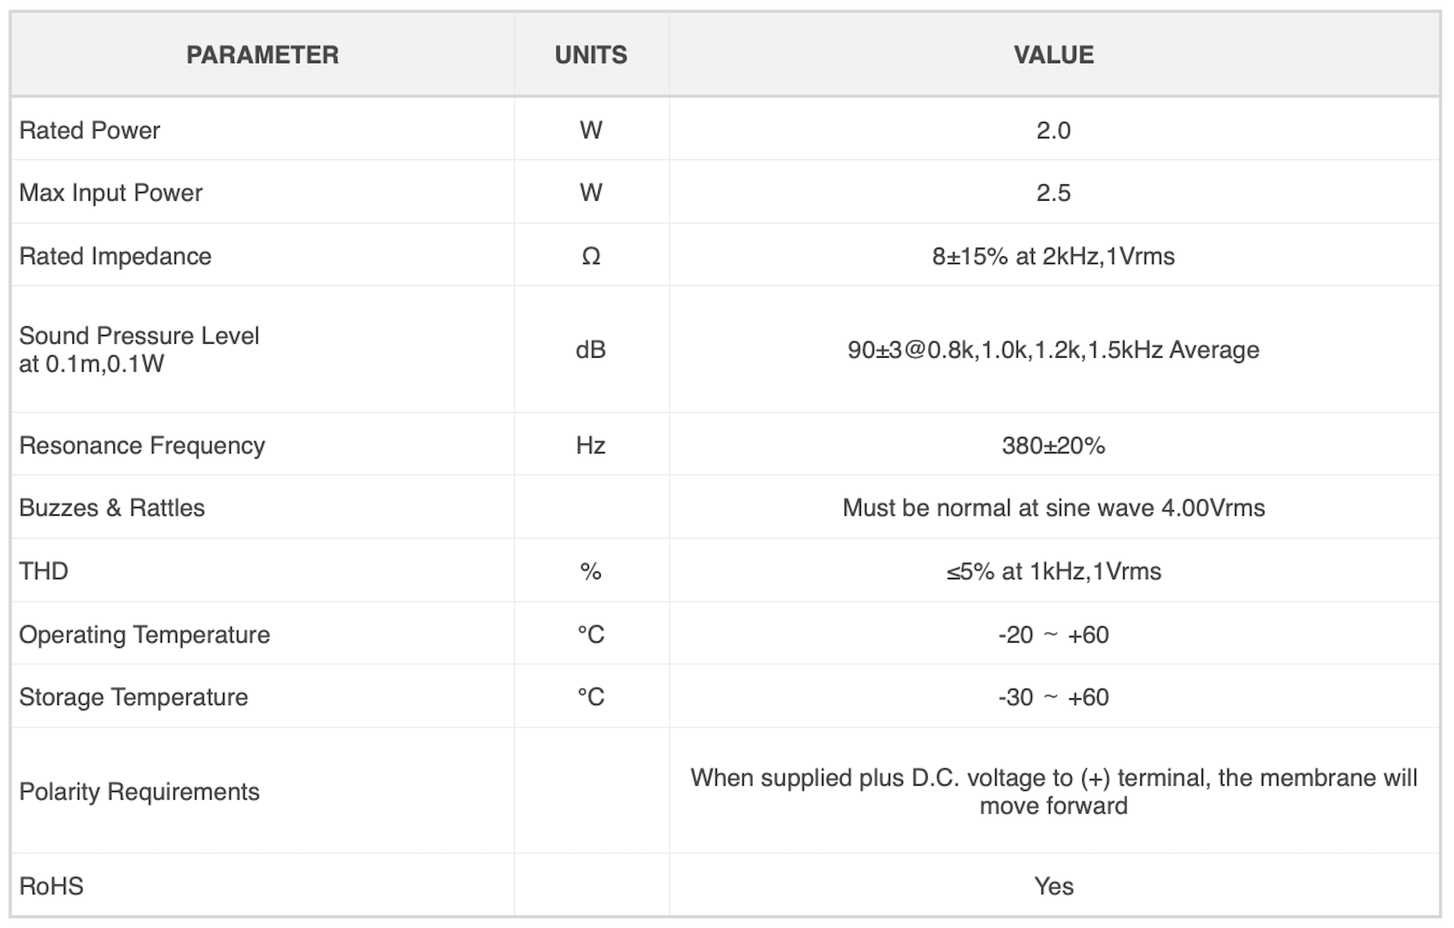Select the Rated Power row label
The width and height of the screenshot is (1454, 928).
coord(89,130)
